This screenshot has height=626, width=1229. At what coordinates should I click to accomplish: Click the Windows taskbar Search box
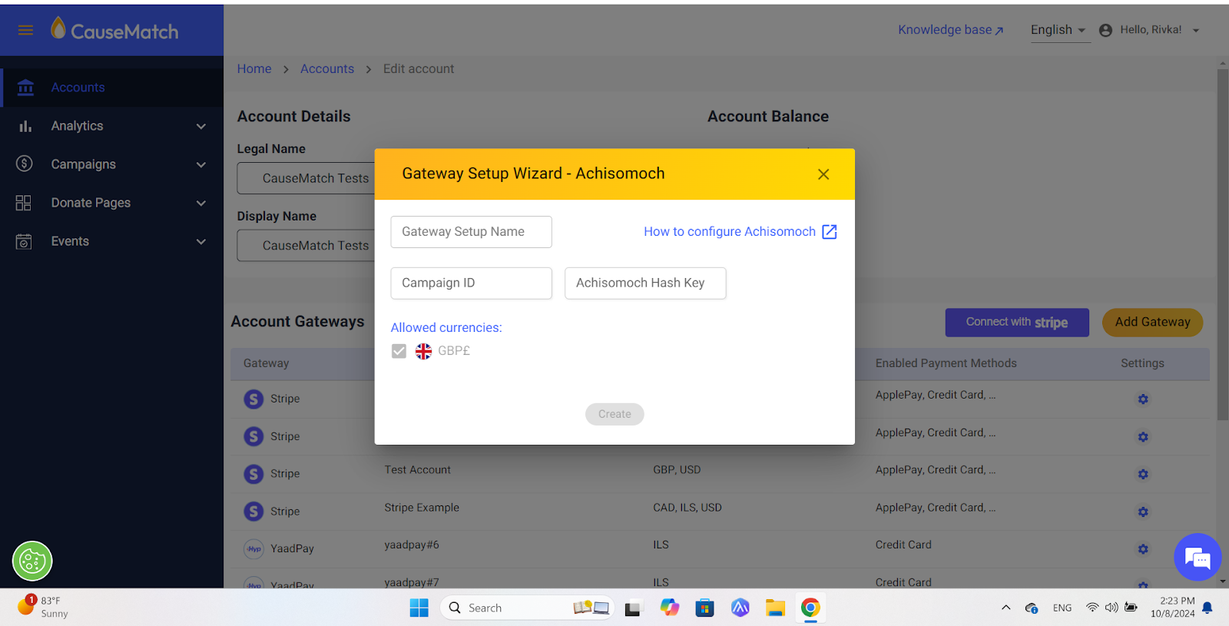click(x=527, y=608)
